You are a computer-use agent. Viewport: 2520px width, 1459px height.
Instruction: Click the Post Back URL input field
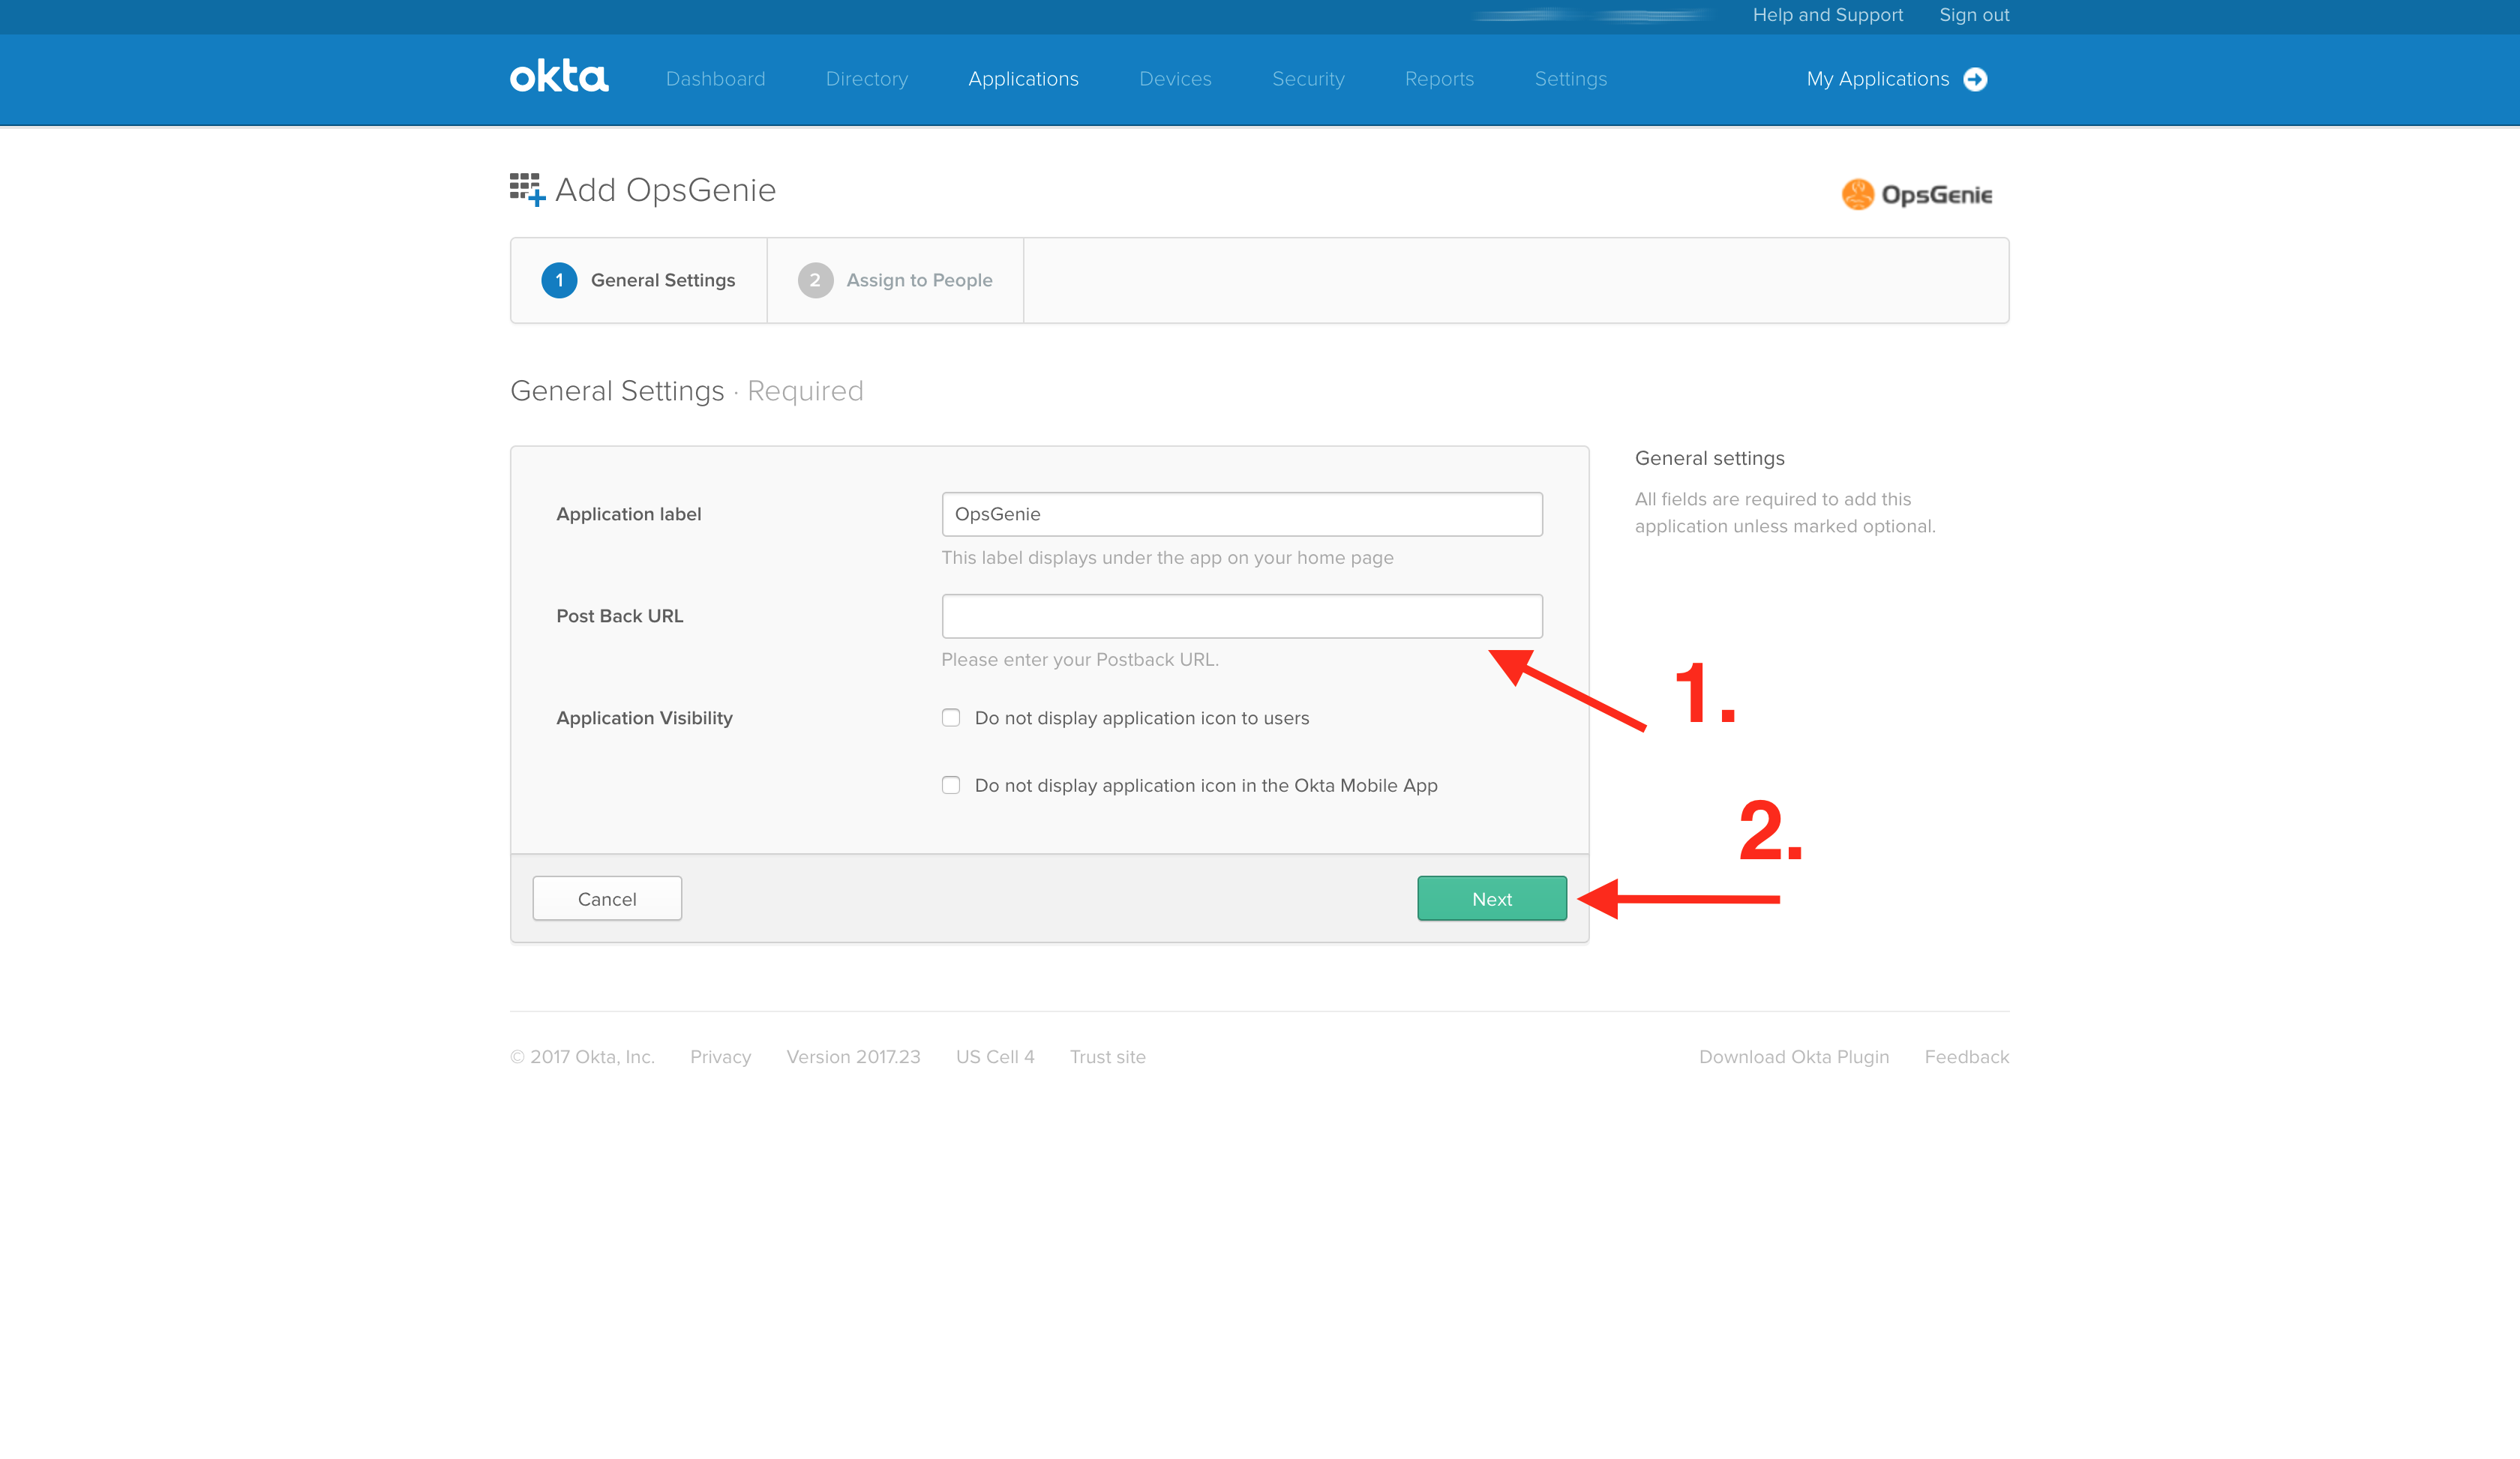coord(1242,615)
